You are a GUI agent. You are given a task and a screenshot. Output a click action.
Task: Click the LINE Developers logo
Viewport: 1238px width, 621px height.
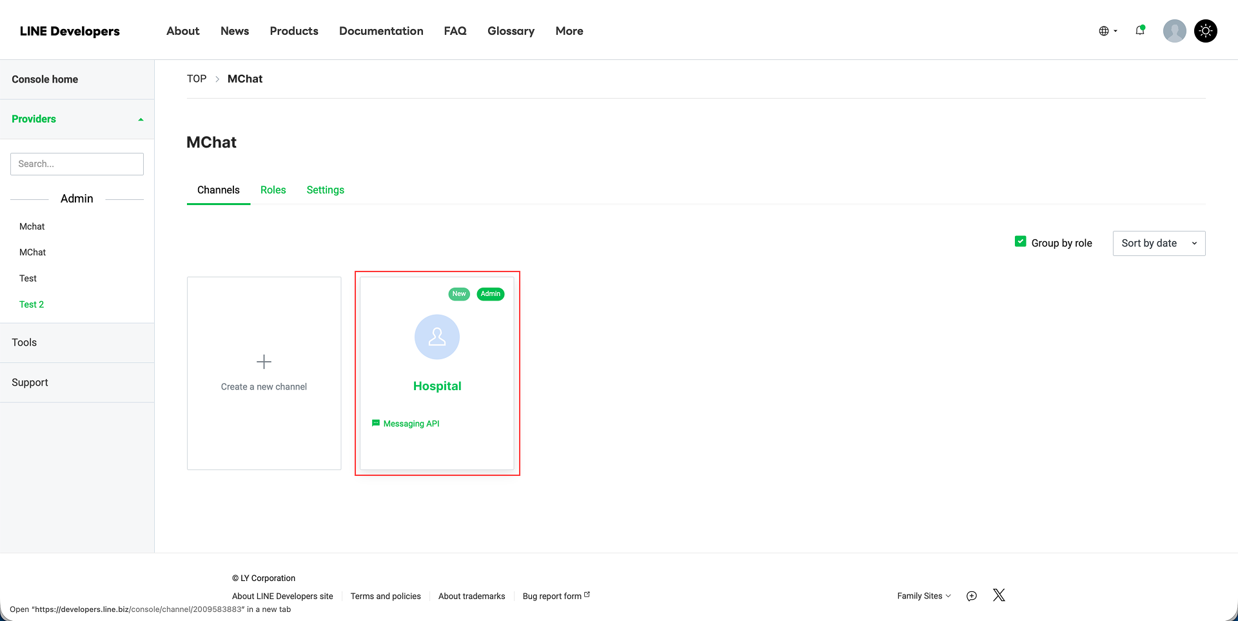click(70, 30)
